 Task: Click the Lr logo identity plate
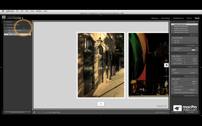(4, 17)
